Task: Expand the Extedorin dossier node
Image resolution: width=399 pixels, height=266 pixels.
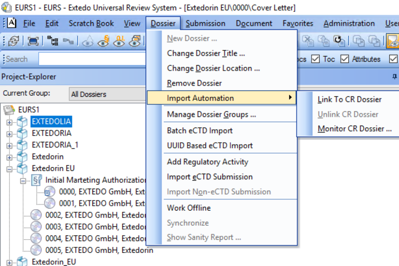Action: [x=9, y=157]
